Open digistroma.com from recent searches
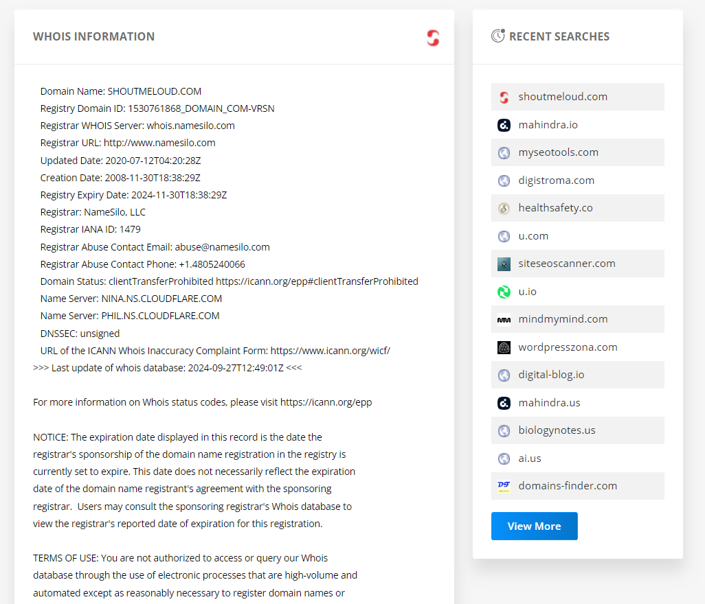The height and width of the screenshot is (604, 705). pyautogui.click(x=556, y=181)
